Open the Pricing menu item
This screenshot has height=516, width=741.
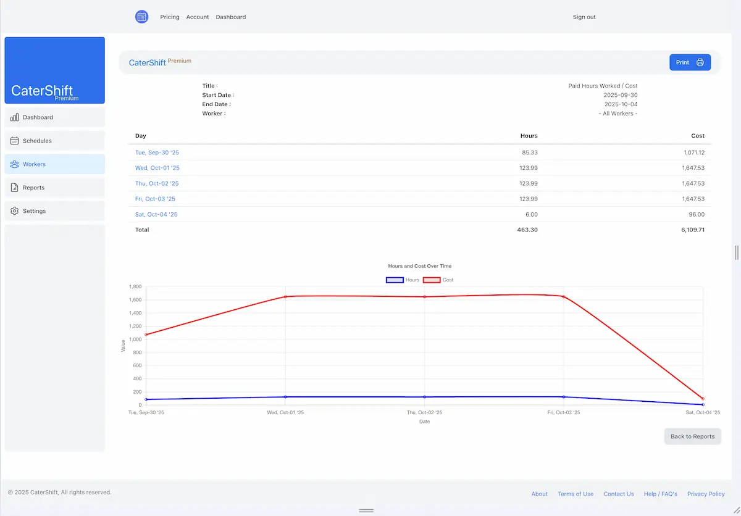point(169,17)
